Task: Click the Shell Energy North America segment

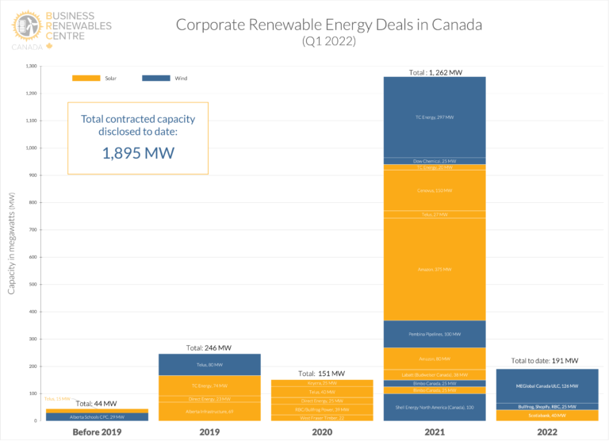Action: pyautogui.click(x=435, y=407)
